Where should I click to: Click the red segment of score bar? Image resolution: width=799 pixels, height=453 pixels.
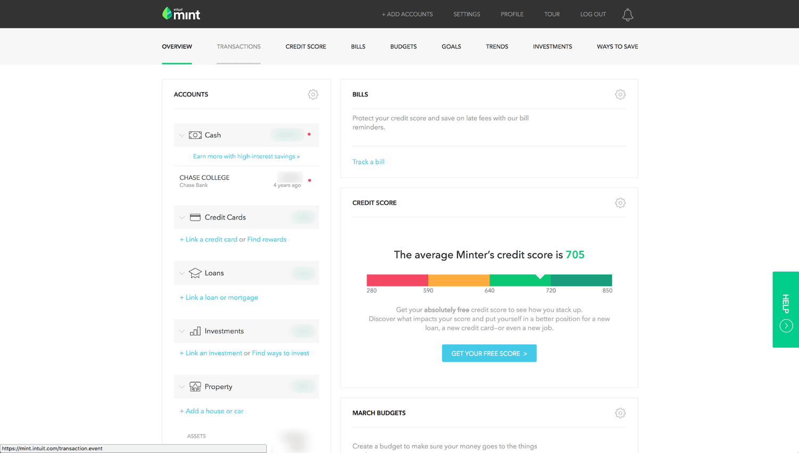pos(397,280)
